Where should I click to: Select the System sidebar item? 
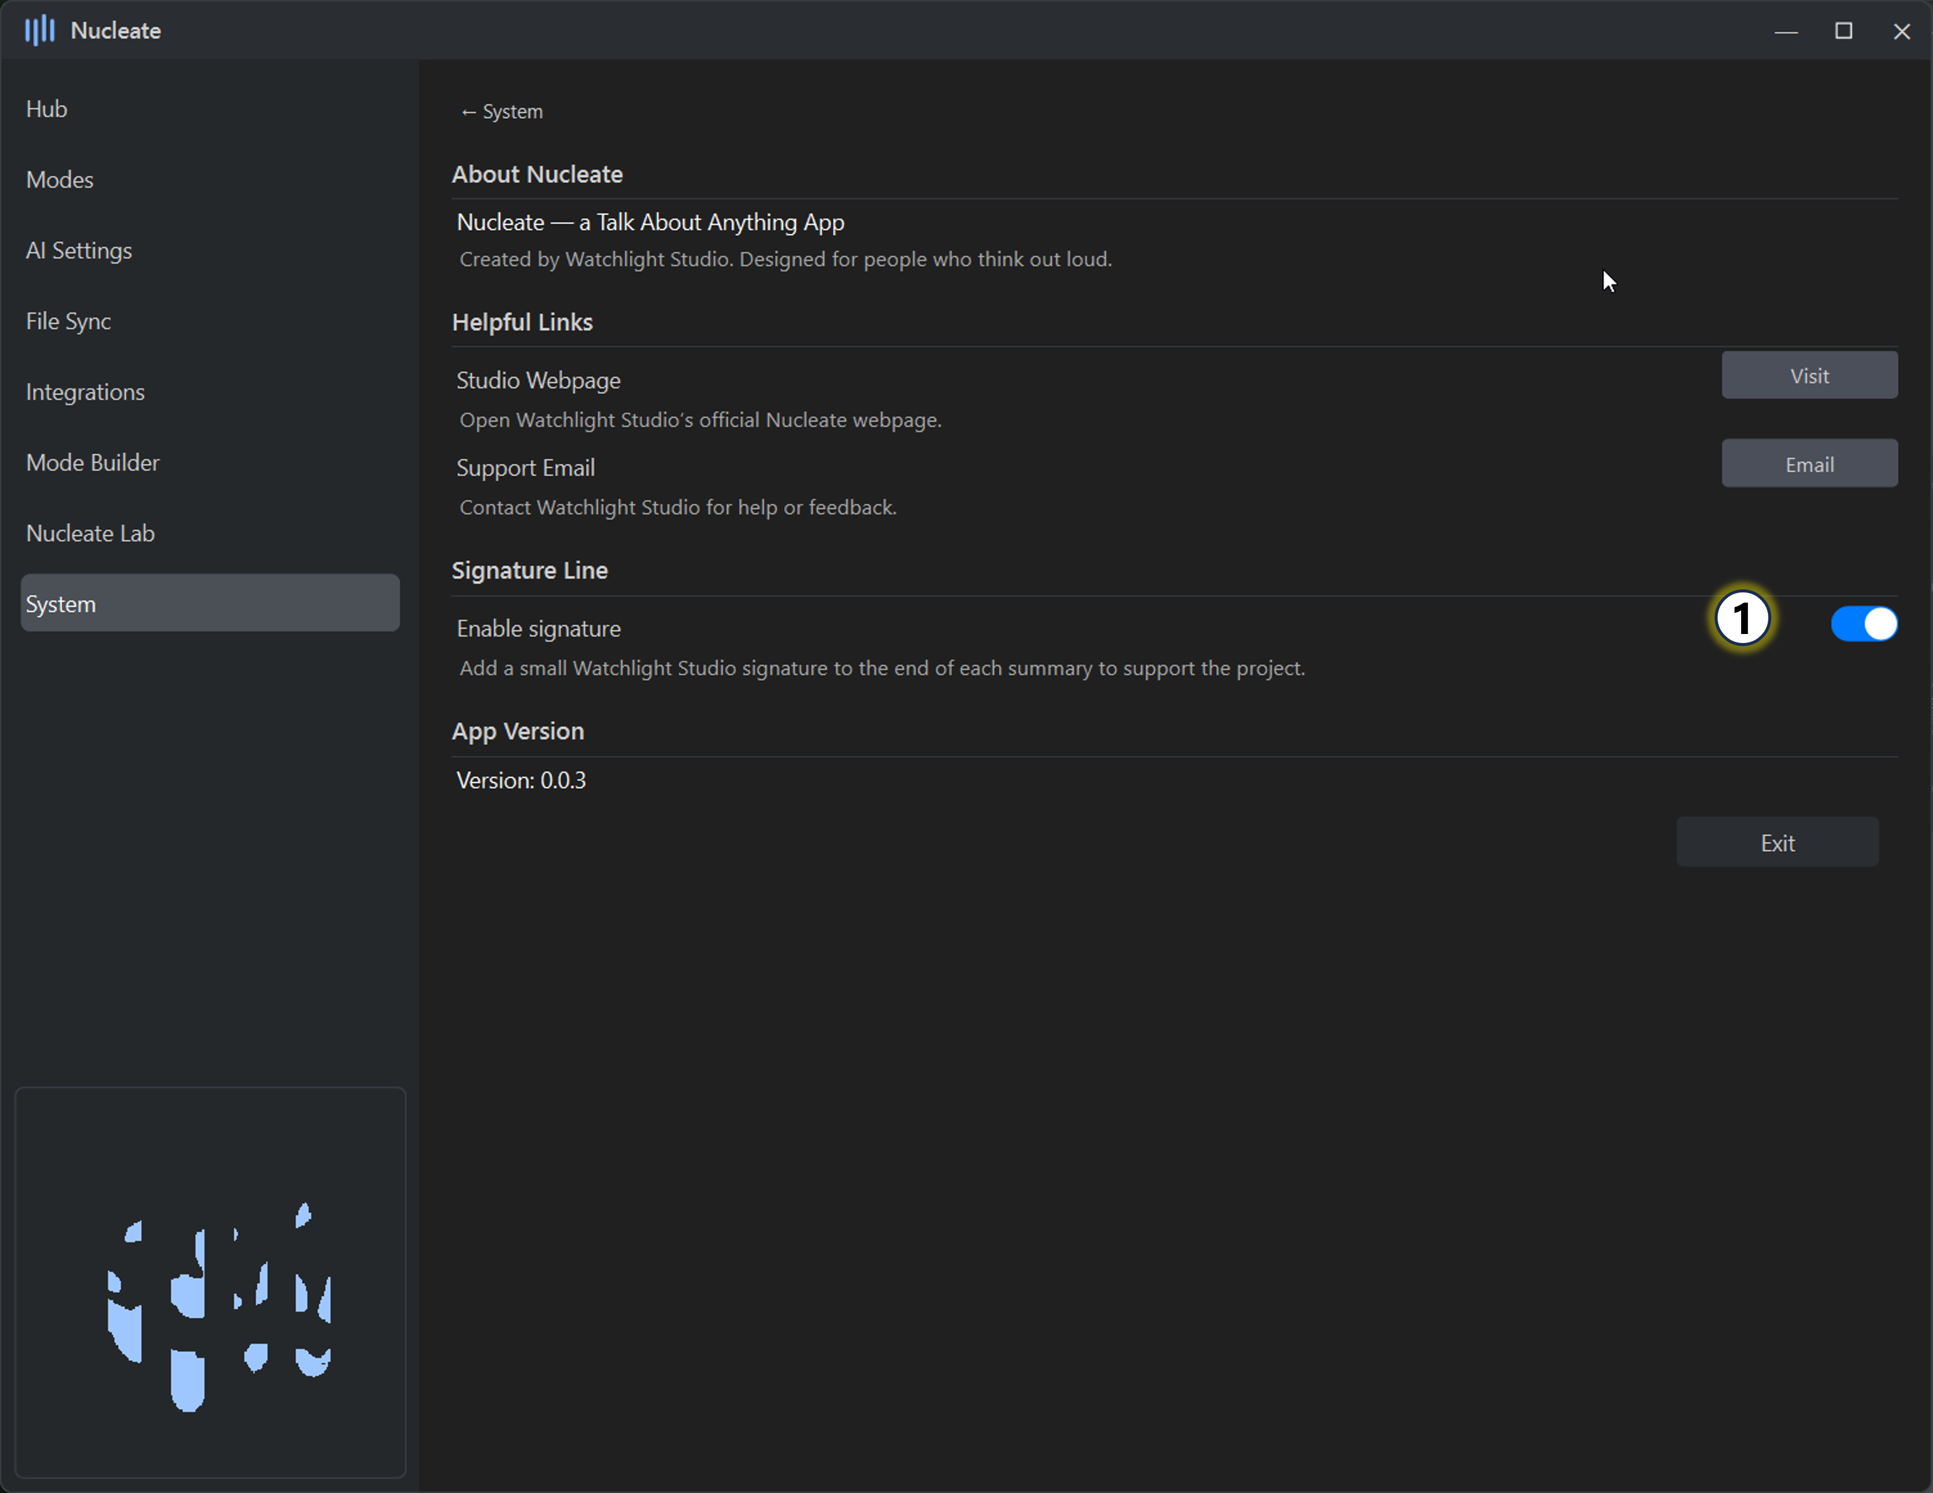pos(210,604)
